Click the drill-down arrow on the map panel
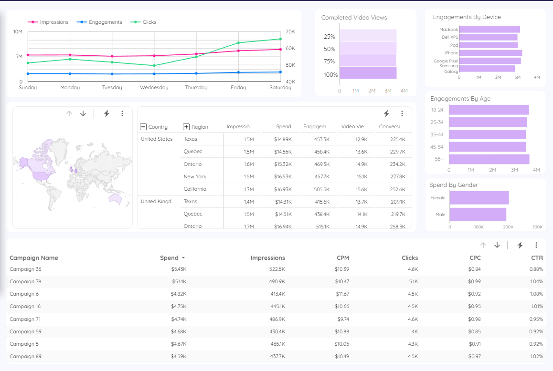Screen dimensions: 553x371 [x=83, y=113]
